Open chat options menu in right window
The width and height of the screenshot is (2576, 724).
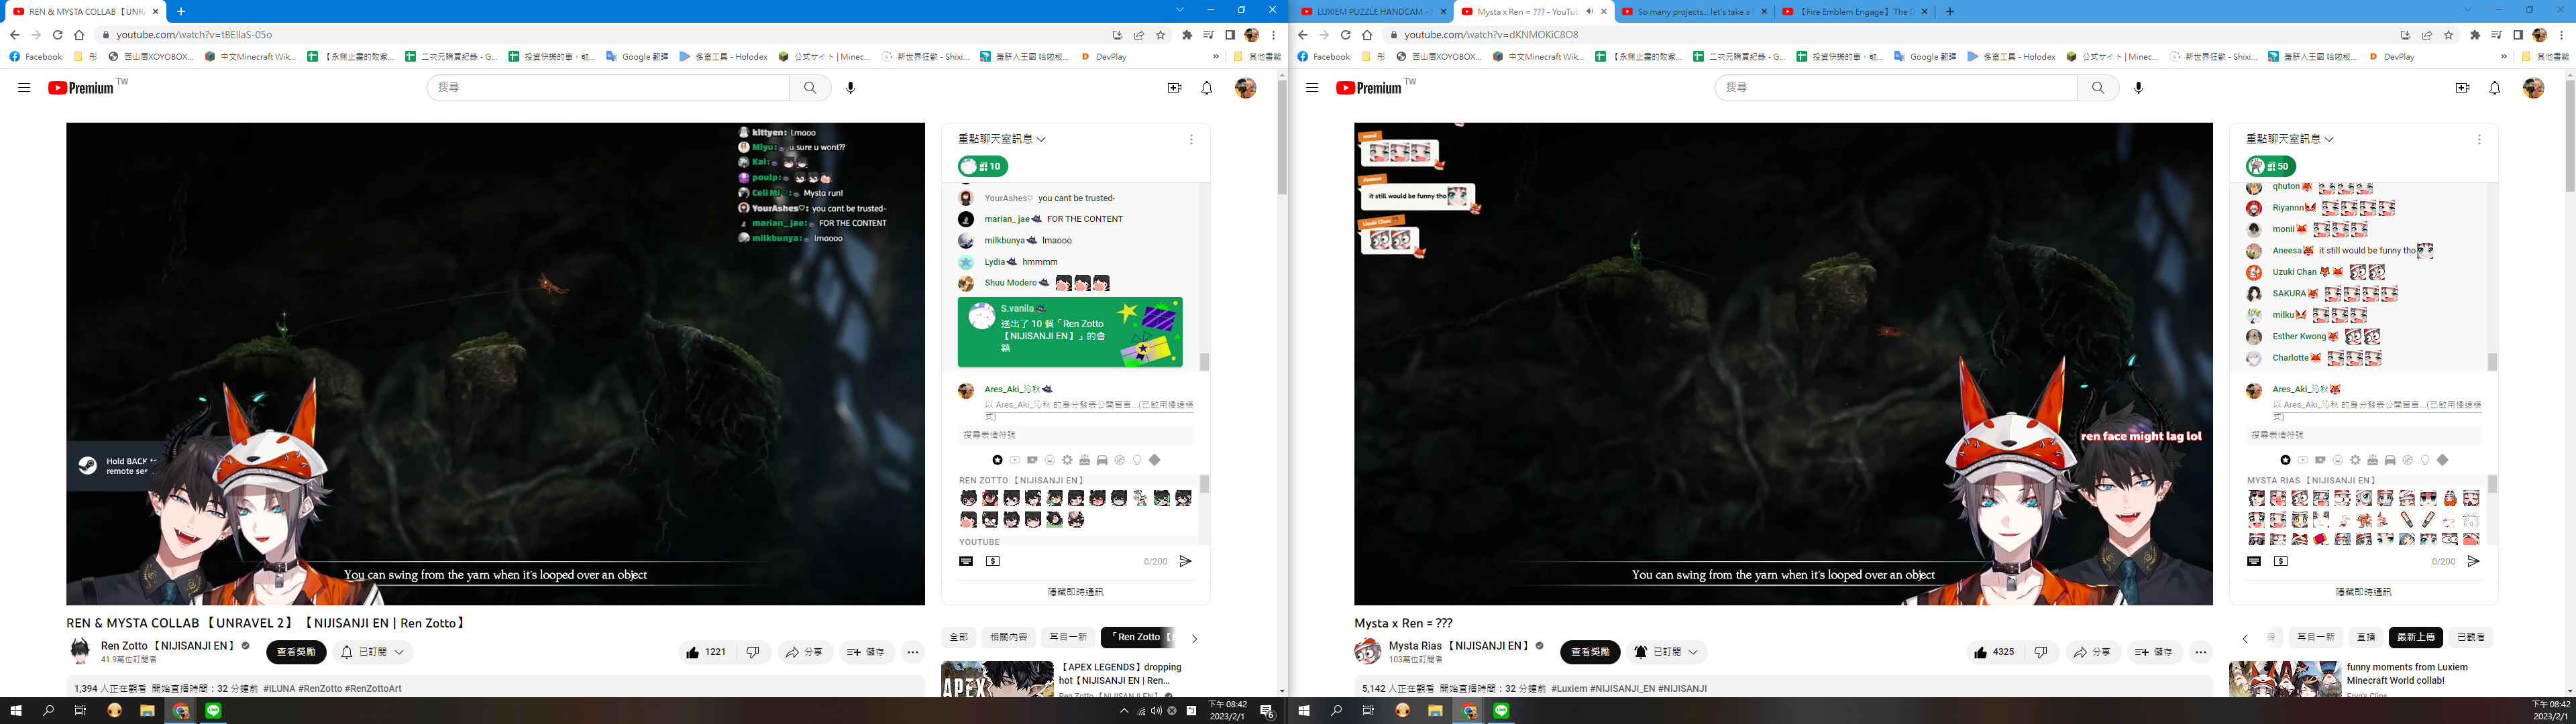click(x=2479, y=140)
